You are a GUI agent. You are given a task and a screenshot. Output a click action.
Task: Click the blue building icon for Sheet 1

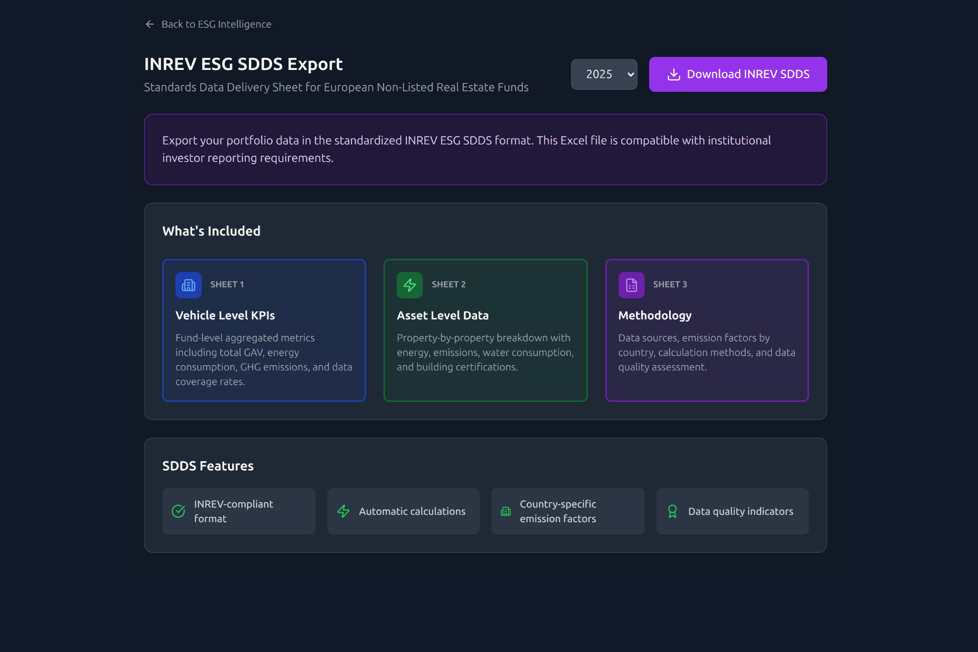point(188,285)
